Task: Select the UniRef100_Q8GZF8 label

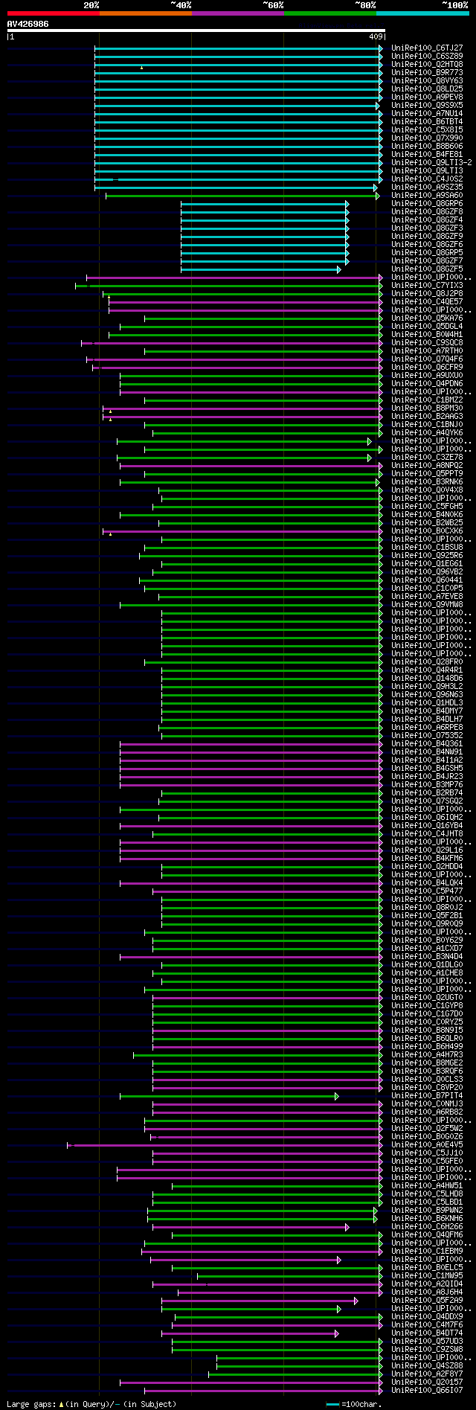Action: pyautogui.click(x=427, y=211)
